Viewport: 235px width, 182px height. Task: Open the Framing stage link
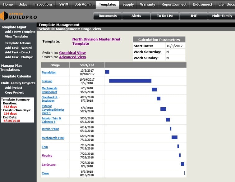coord(47,81)
